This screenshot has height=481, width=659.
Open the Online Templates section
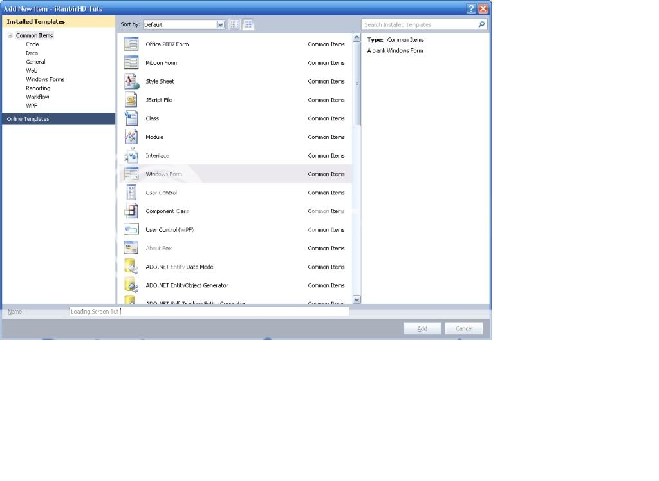[28, 119]
